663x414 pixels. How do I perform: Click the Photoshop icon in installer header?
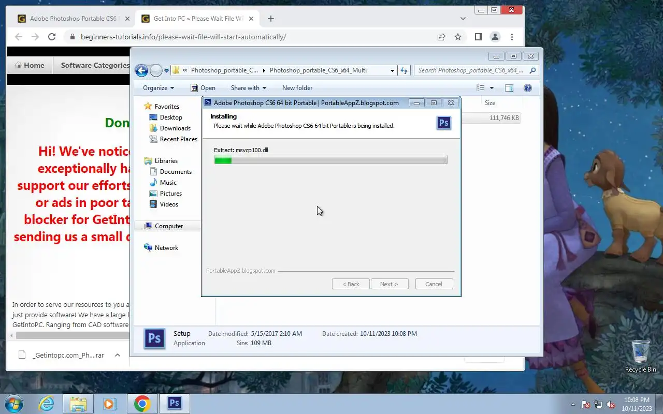pos(444,123)
